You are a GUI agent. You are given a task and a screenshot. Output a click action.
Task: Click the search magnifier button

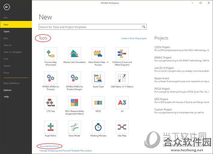(144, 27)
